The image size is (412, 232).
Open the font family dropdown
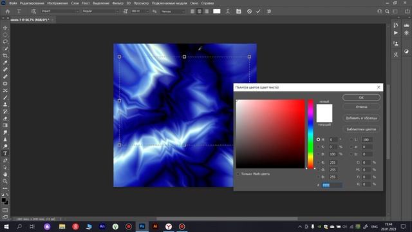click(60, 12)
